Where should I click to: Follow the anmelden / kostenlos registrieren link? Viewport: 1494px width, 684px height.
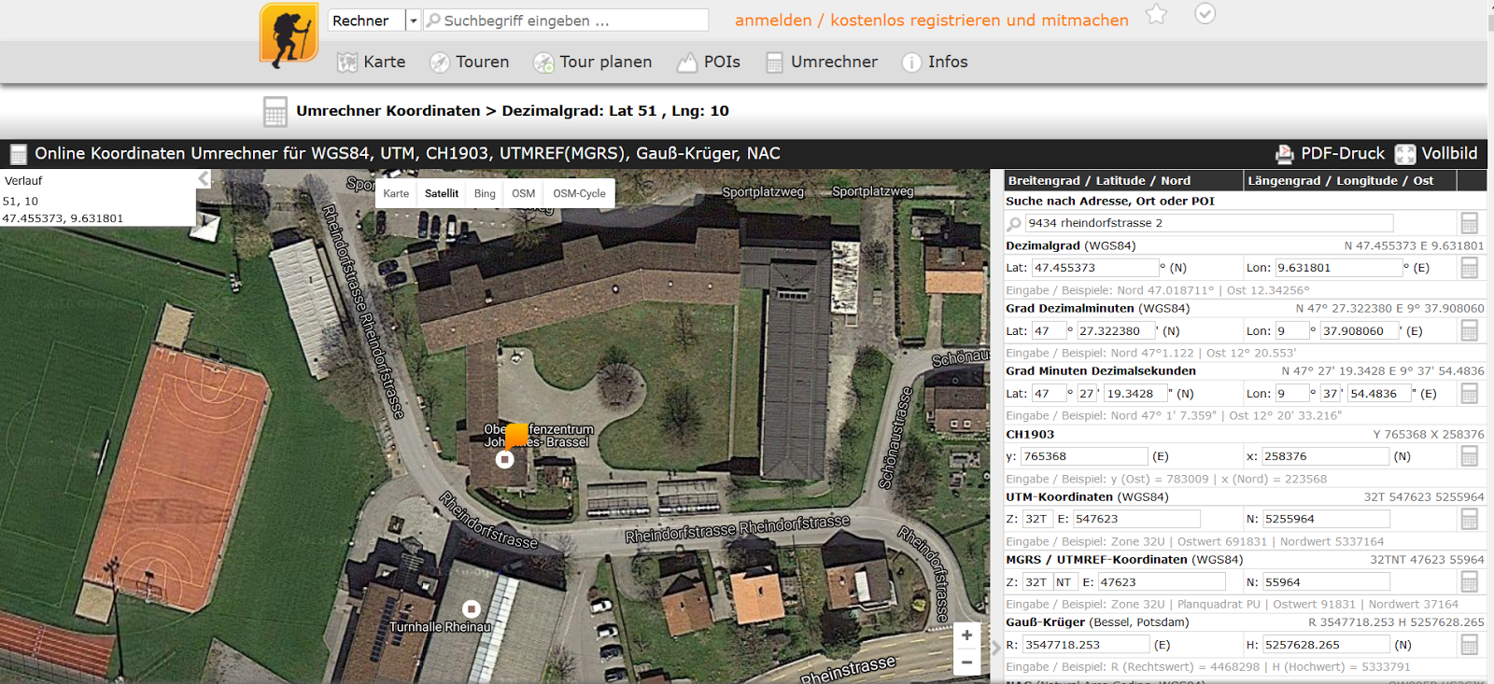(931, 20)
